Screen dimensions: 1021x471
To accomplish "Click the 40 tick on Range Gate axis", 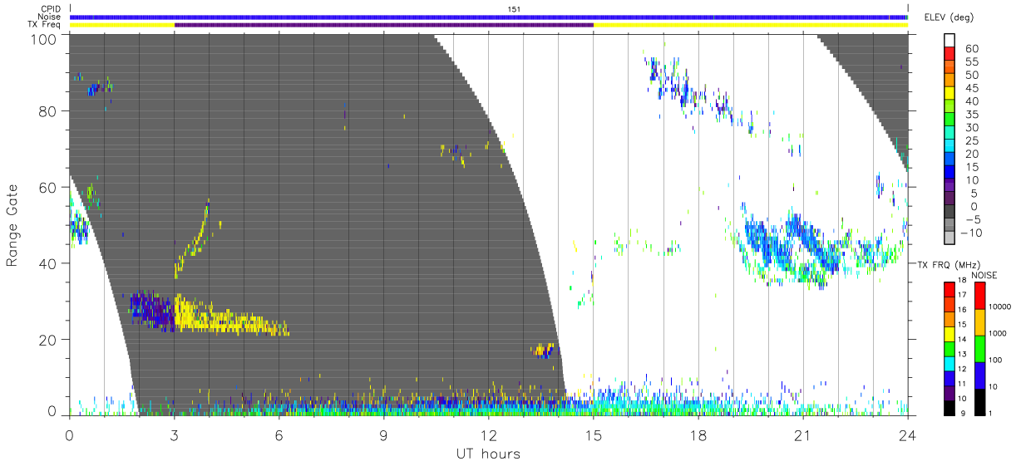I will click(49, 263).
